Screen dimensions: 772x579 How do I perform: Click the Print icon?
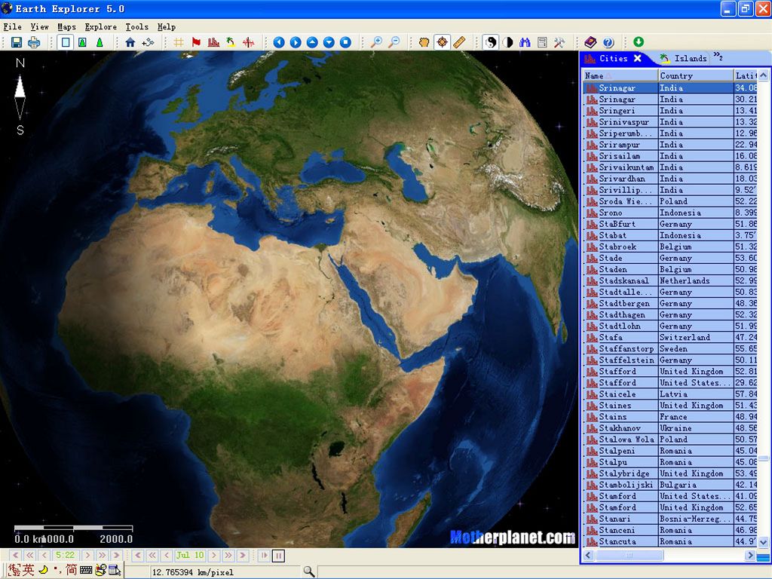(x=34, y=42)
